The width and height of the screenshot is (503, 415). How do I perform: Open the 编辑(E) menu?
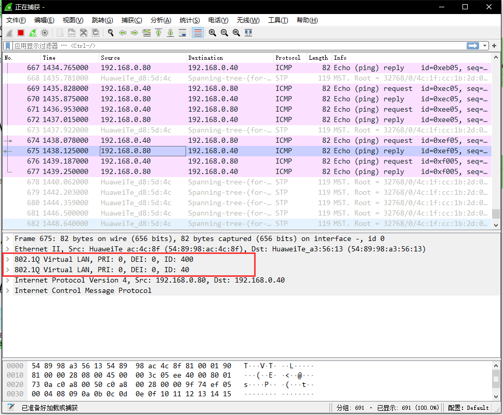44,20
